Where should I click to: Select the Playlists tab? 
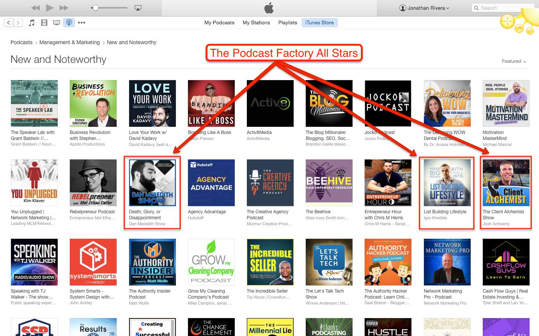click(x=288, y=22)
